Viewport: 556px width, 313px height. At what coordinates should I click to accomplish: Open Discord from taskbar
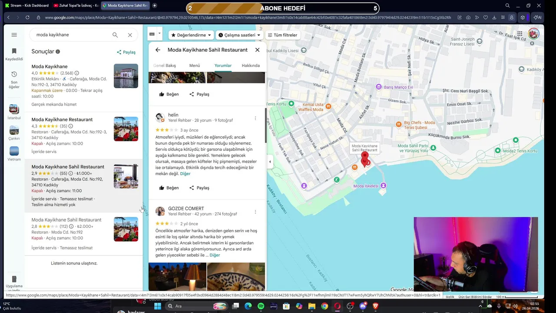coord(363,306)
